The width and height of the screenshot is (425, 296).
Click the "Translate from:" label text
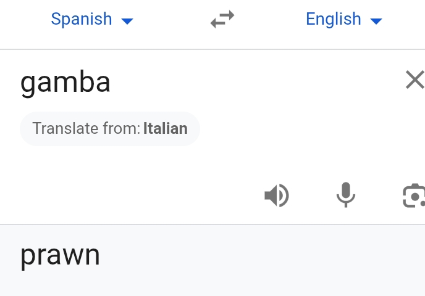pos(86,128)
